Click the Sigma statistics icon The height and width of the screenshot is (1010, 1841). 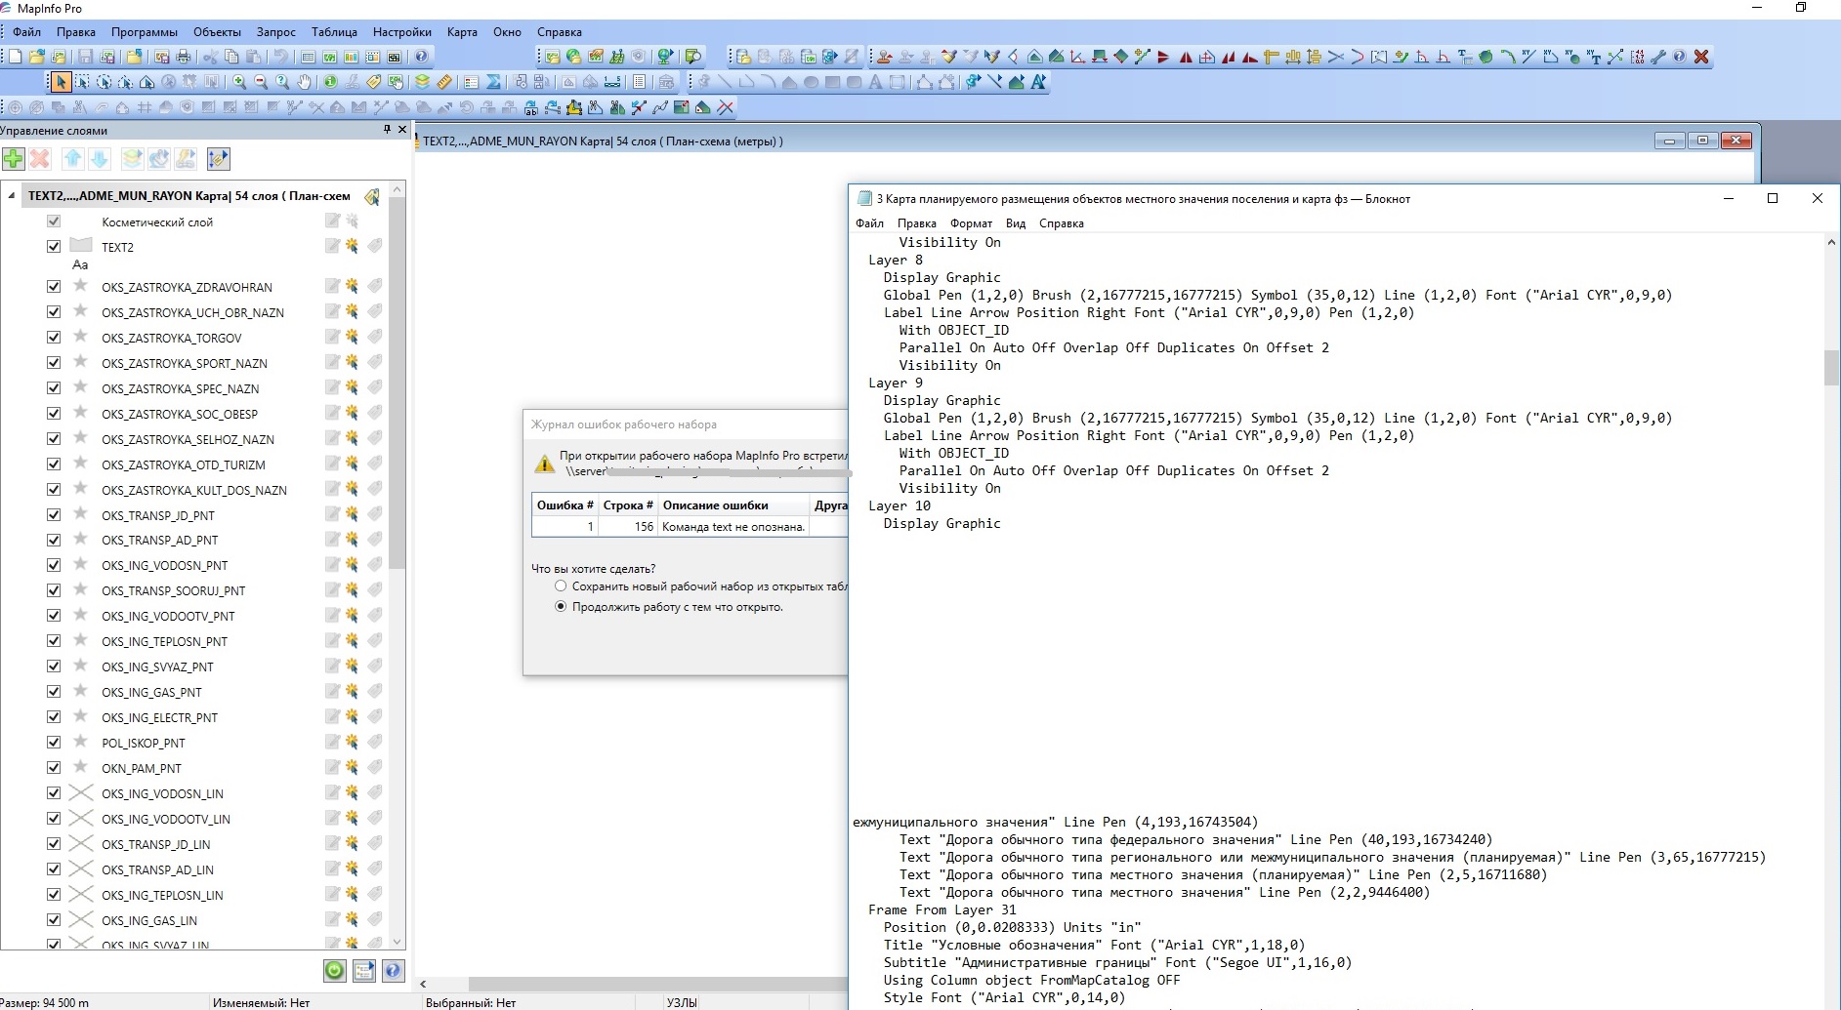coord(493,82)
